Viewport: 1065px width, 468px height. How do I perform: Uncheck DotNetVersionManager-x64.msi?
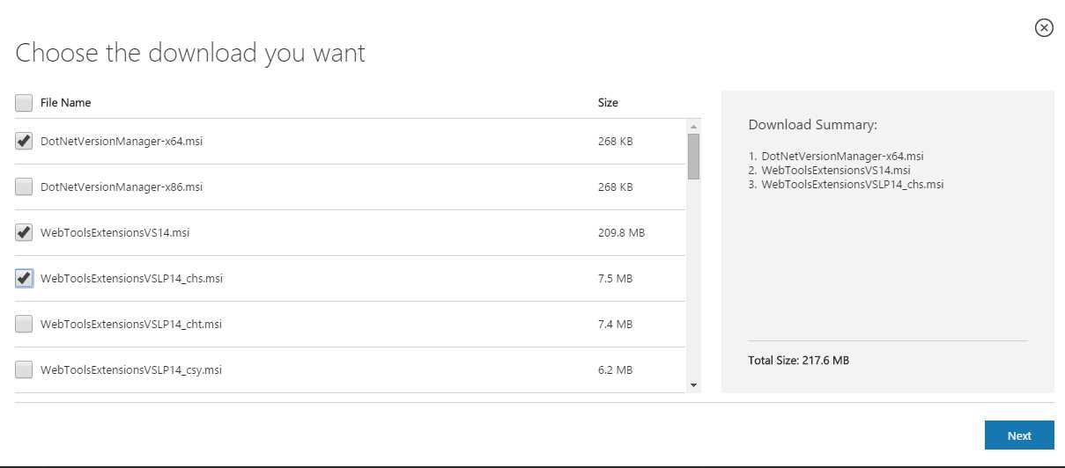24,141
